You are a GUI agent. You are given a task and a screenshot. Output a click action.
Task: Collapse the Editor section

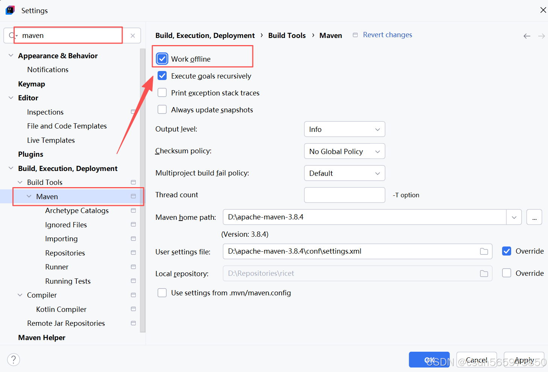point(11,98)
